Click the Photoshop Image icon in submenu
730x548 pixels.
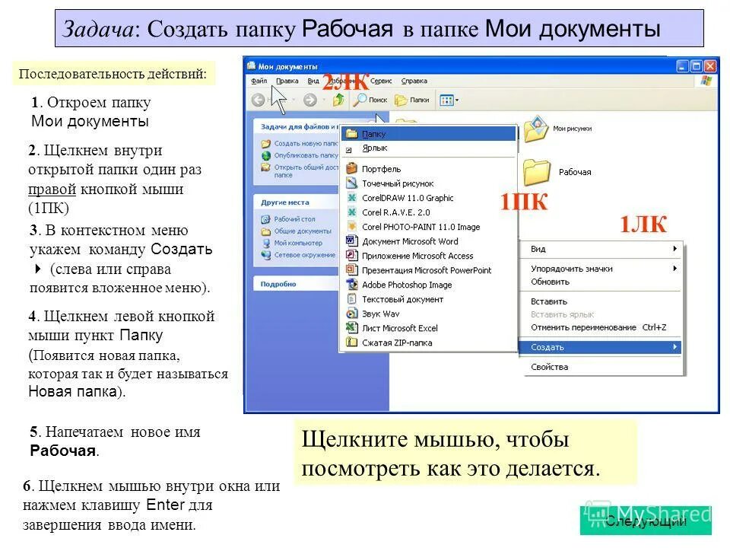(x=351, y=284)
